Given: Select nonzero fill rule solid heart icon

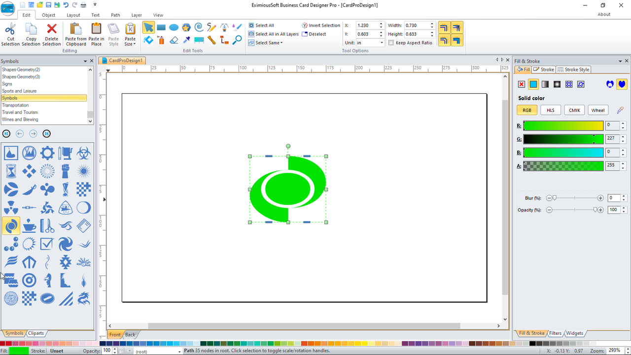Looking at the screenshot, I should [622, 84].
